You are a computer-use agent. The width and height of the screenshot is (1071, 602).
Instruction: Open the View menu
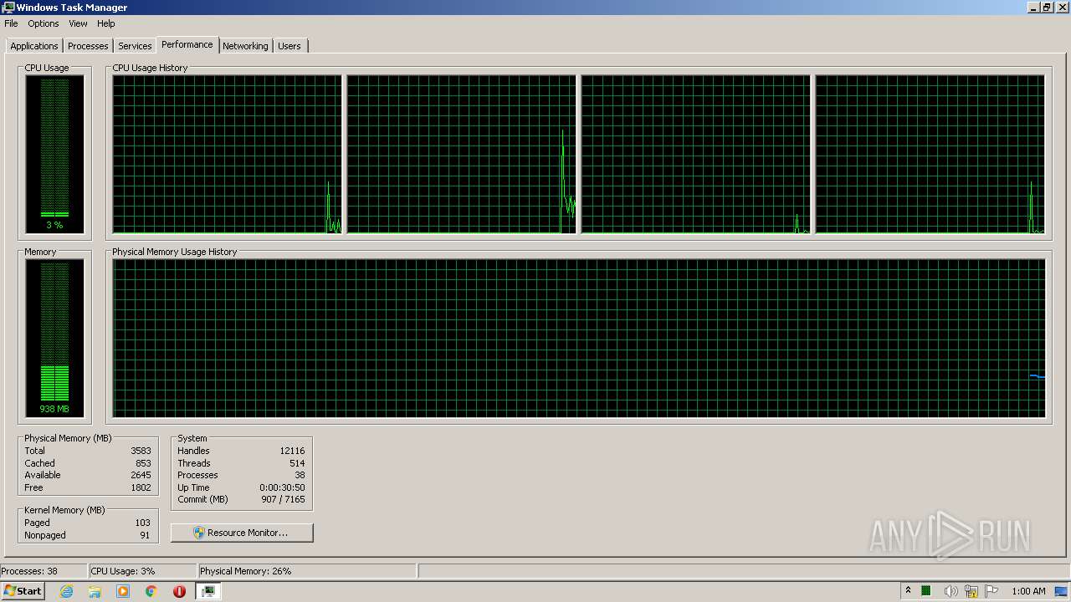tap(78, 23)
